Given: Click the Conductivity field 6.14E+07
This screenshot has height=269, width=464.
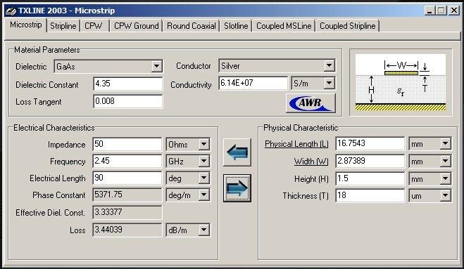Looking at the screenshot, I should (253, 83).
